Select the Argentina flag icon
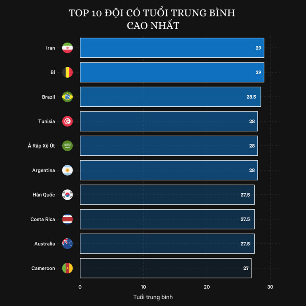This screenshot has height=306, width=306. pos(67,171)
